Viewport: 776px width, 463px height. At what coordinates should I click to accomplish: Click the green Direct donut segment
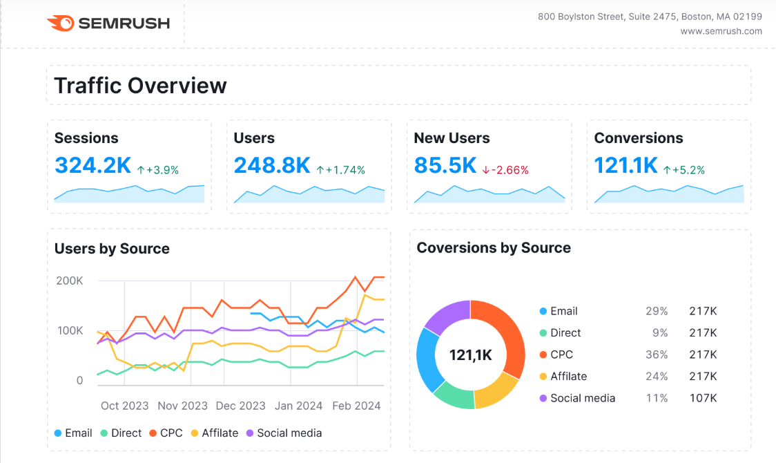click(455, 396)
